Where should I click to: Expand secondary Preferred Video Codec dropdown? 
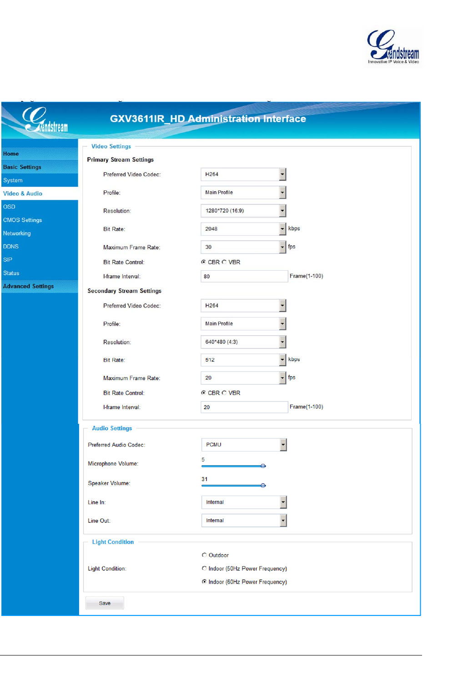[x=243, y=305]
